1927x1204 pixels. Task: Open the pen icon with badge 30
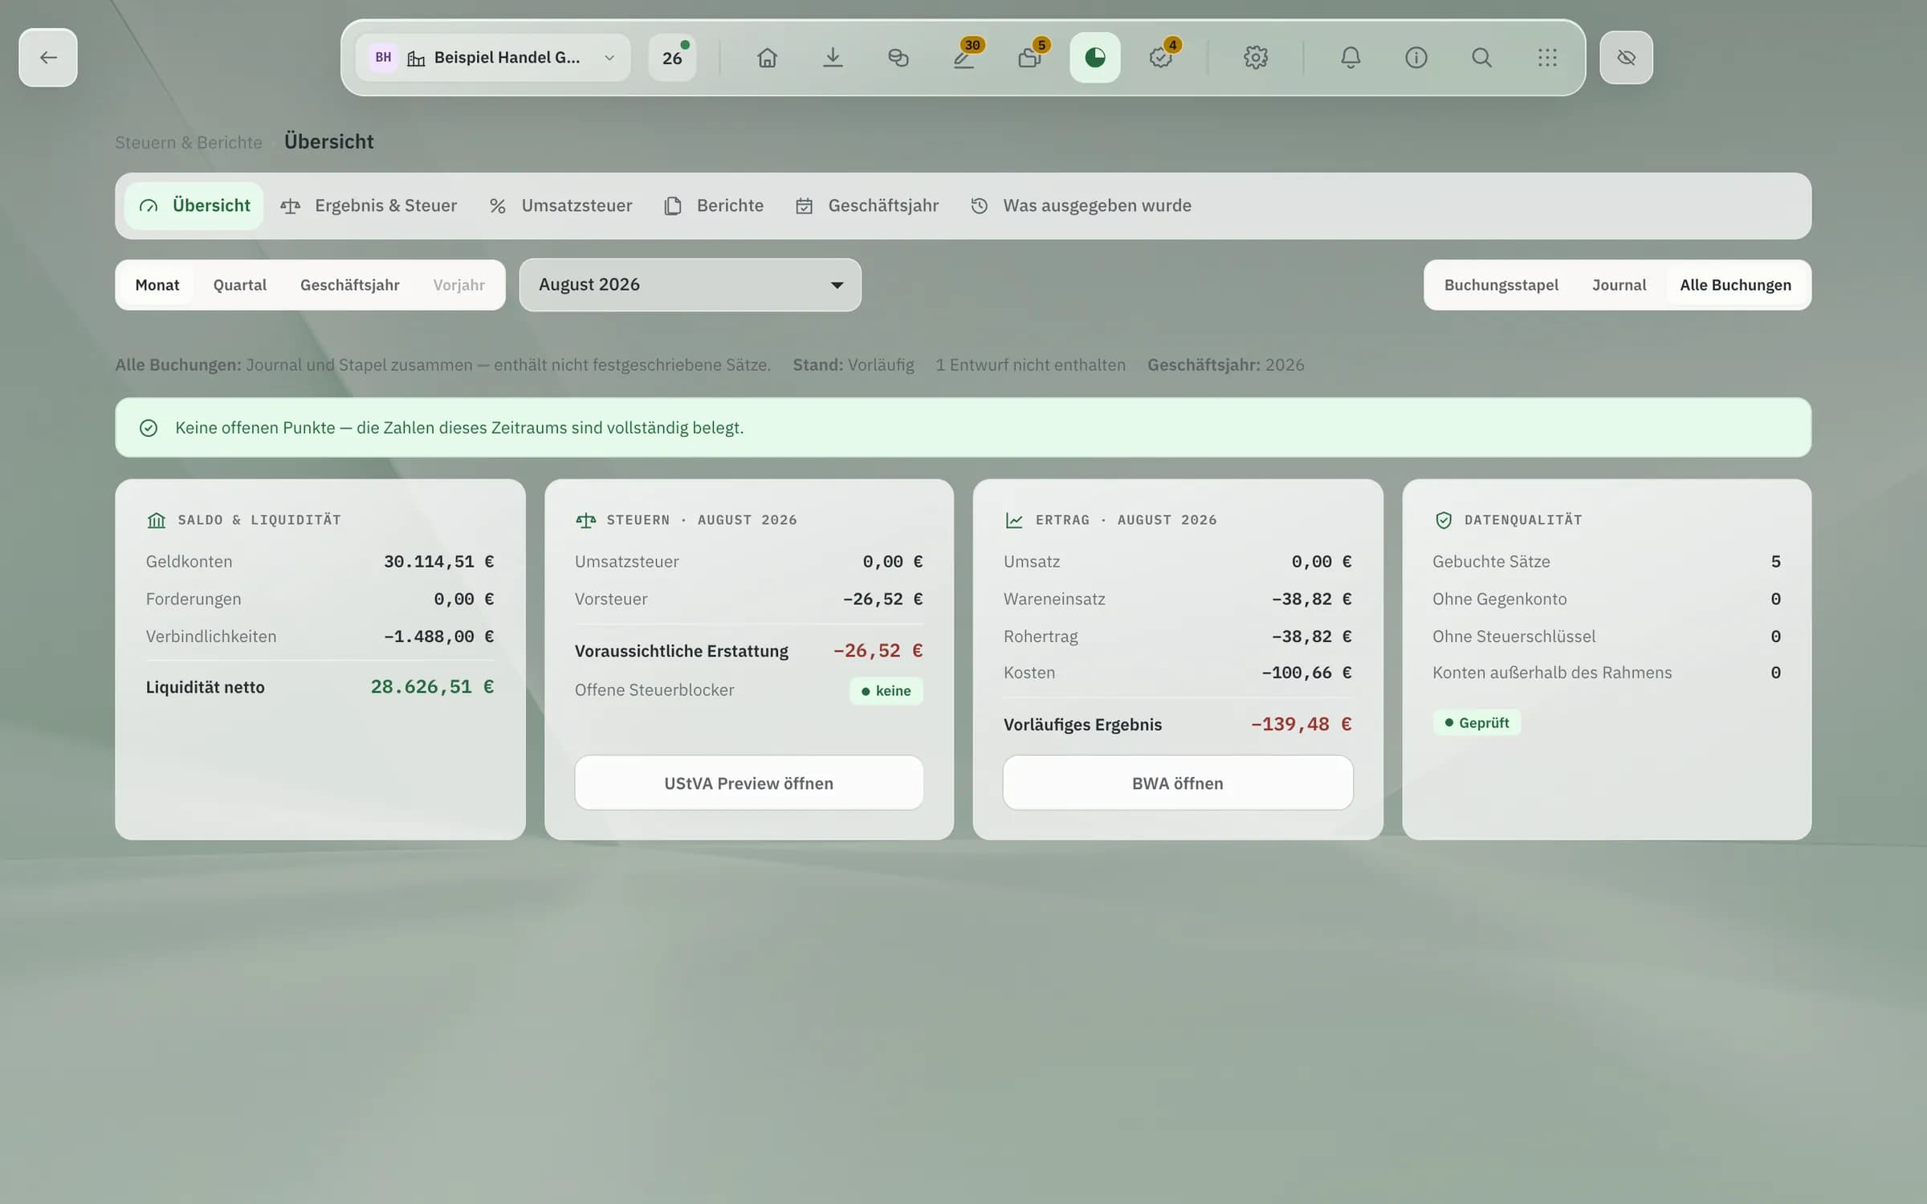pyautogui.click(x=964, y=57)
